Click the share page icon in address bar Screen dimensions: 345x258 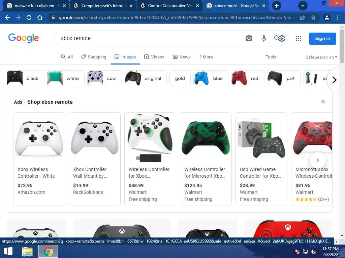tap(303, 17)
